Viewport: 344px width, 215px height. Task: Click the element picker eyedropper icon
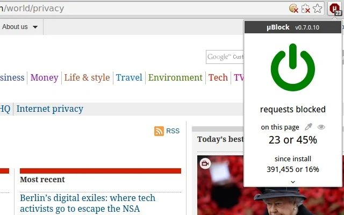coord(309,127)
